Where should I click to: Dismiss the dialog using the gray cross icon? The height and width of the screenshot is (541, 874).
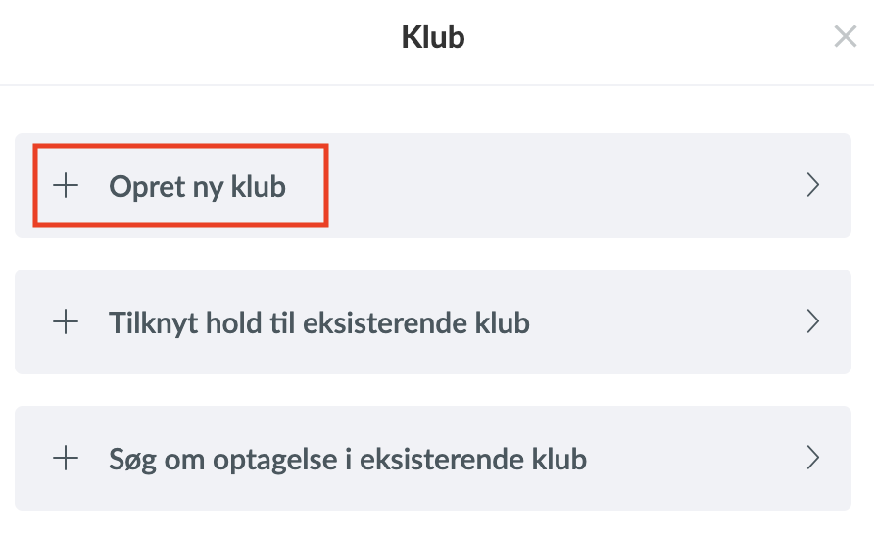(x=845, y=37)
